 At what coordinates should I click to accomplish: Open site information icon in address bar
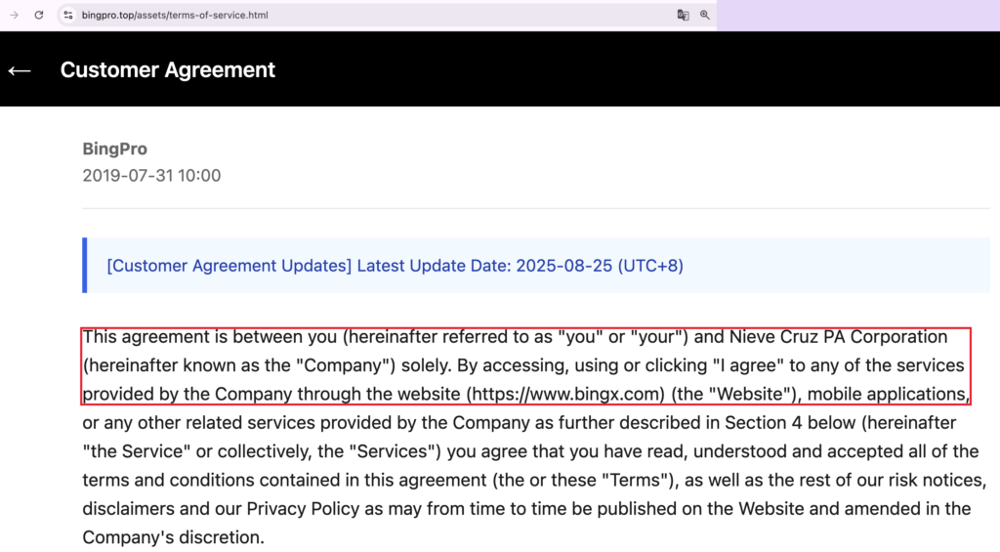(x=68, y=15)
